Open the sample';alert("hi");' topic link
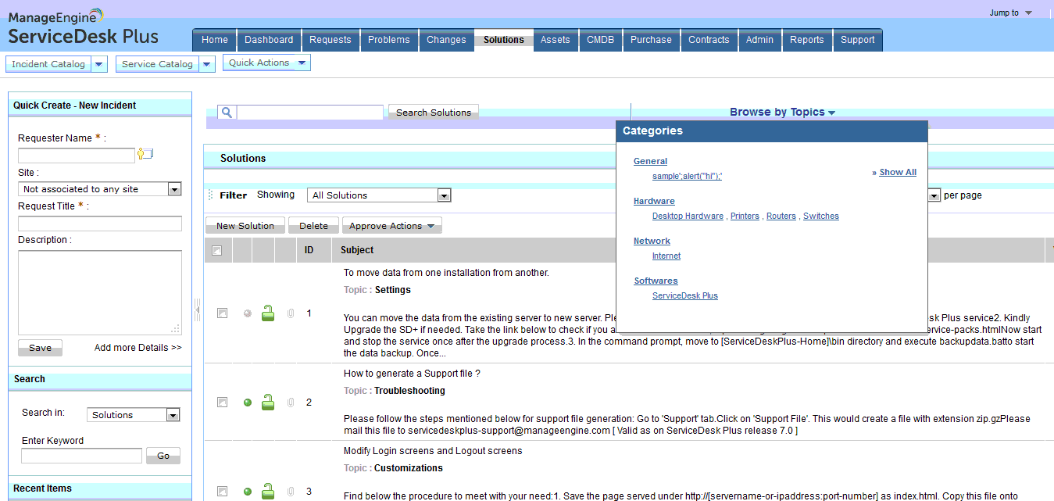Image resolution: width=1054 pixels, height=501 pixels. click(688, 176)
